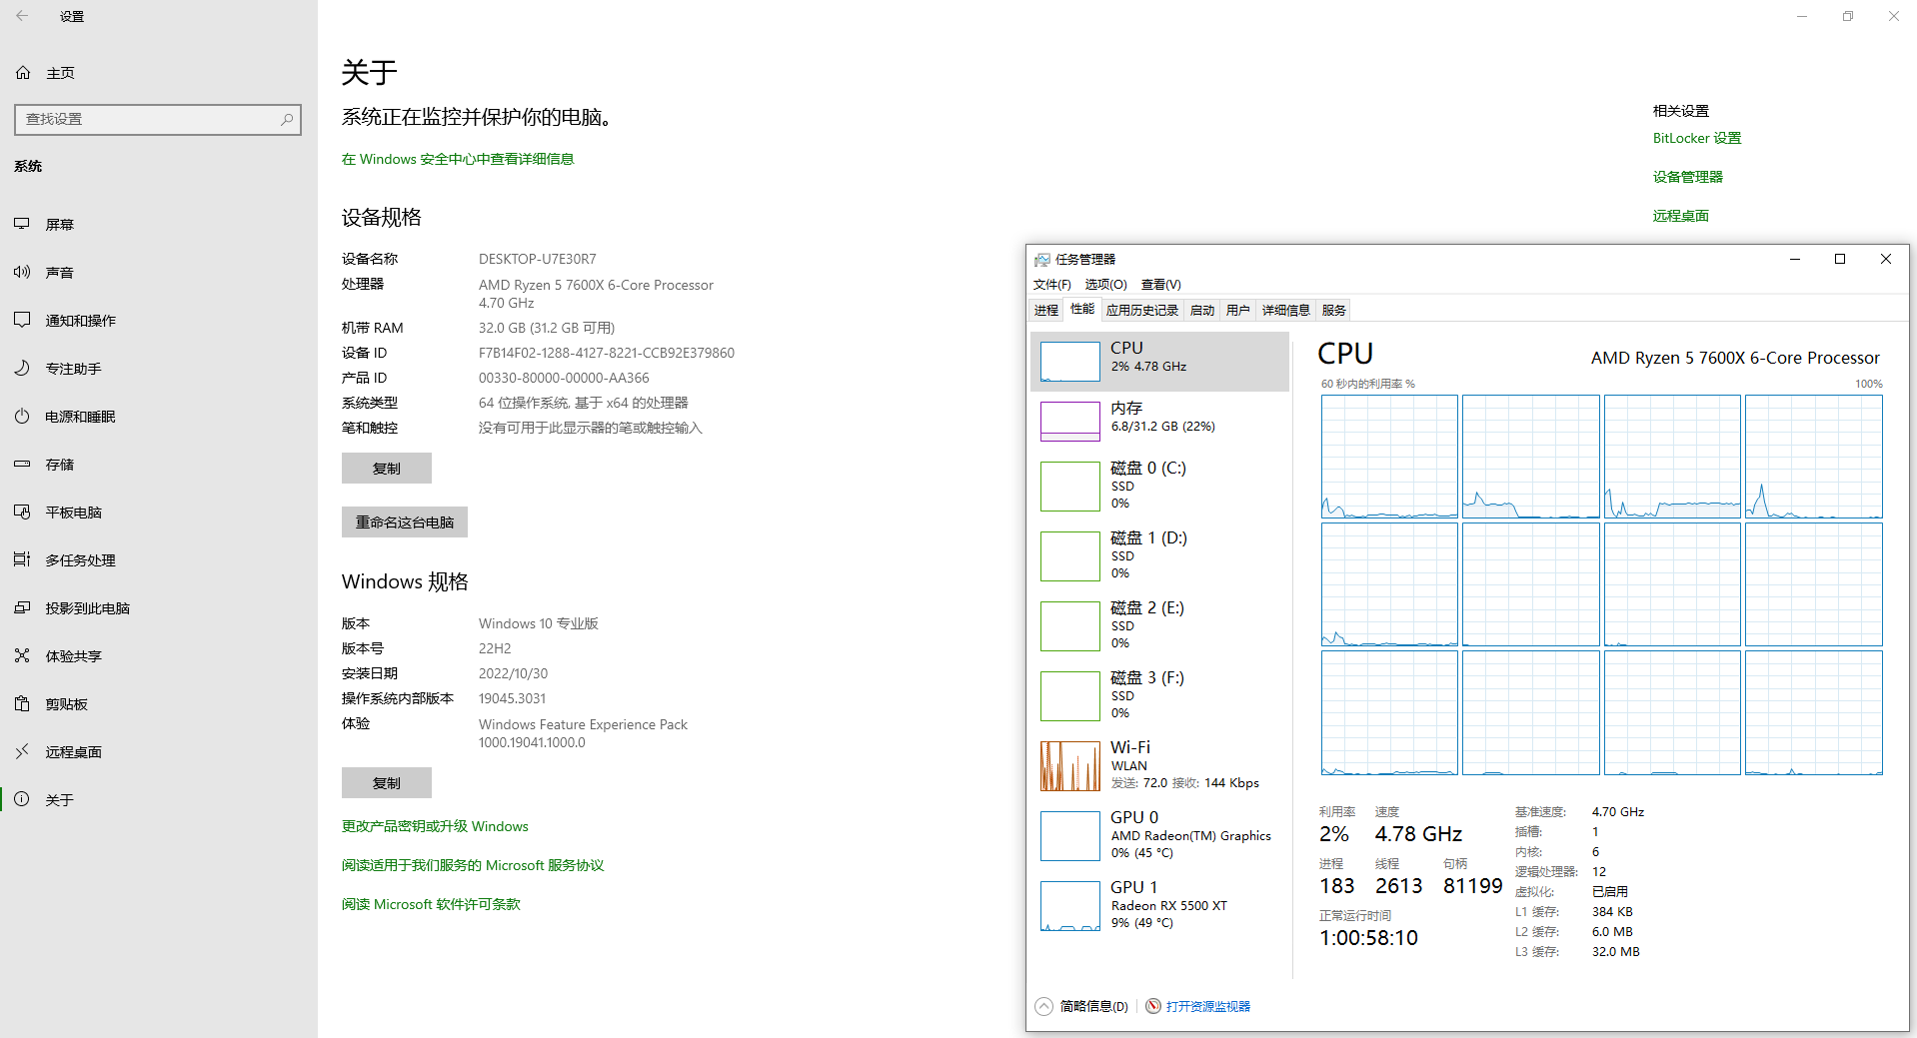Select the Disk 2 (E:) thumbnail
This screenshot has width=1917, height=1038.
coord(1070,626)
